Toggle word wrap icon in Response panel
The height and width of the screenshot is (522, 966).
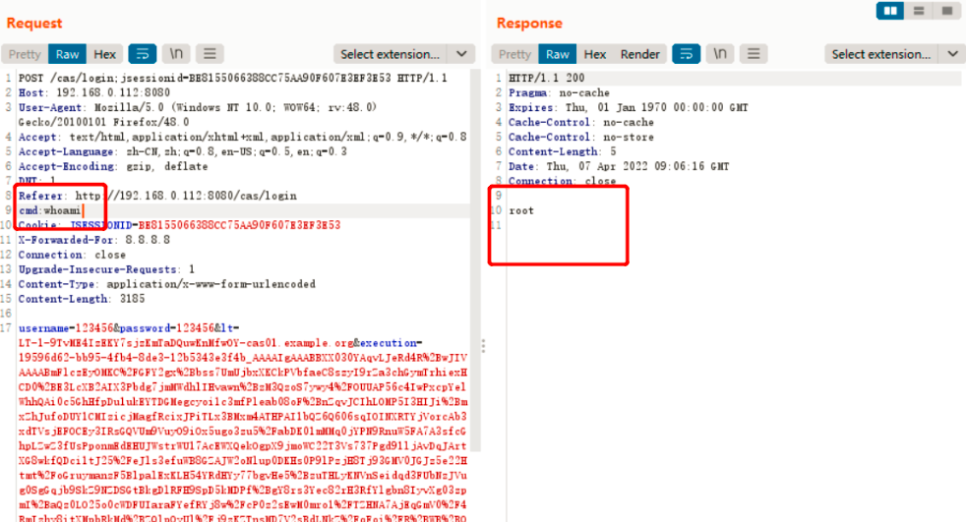point(687,54)
